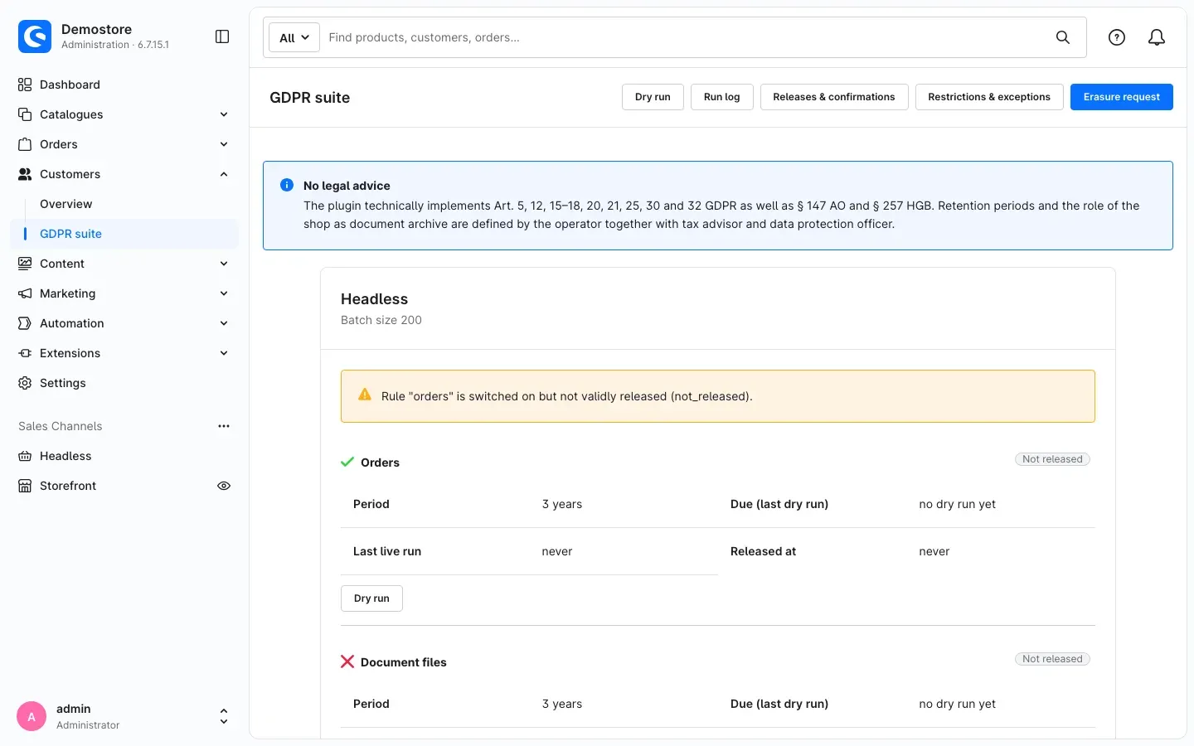Click the Shopware logo icon
The image size is (1194, 746).
coord(35,36)
